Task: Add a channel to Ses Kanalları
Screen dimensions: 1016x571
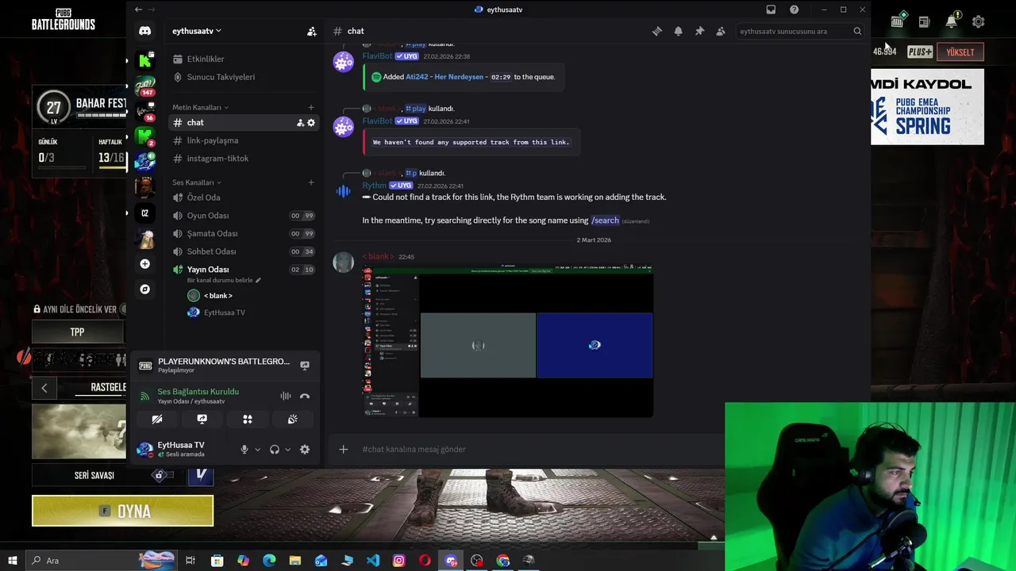Action: pos(311,182)
